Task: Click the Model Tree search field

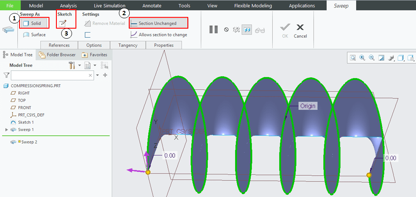Action: 51,76
